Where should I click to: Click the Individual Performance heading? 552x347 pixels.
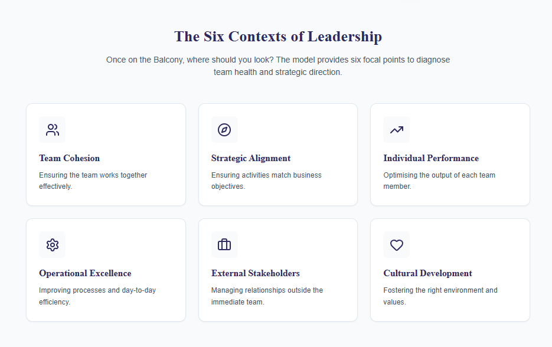point(431,158)
